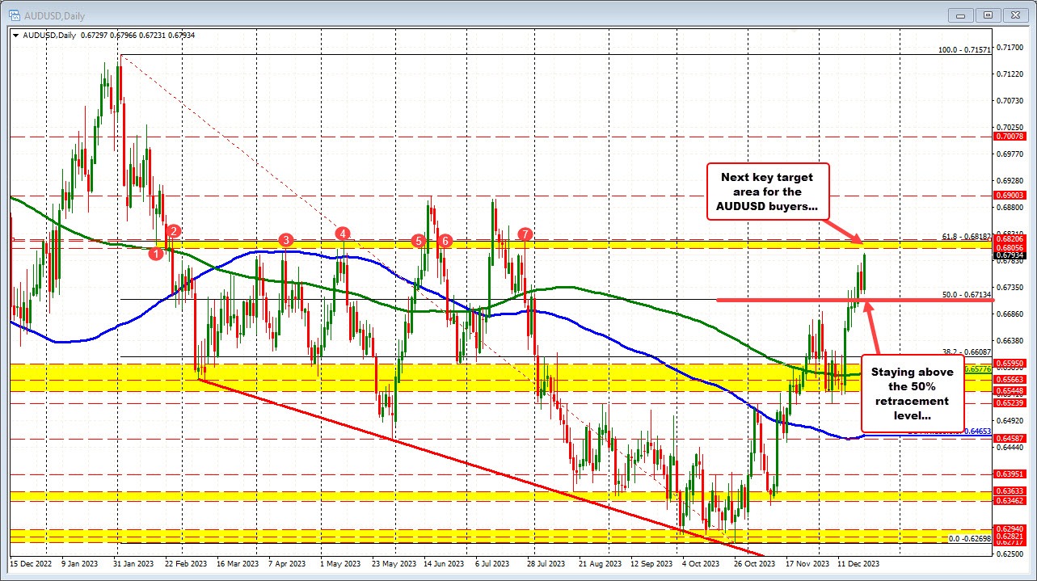Viewport: 1037px width, 581px height.
Task: Select red circle marker numbered 5
Action: click(x=419, y=241)
